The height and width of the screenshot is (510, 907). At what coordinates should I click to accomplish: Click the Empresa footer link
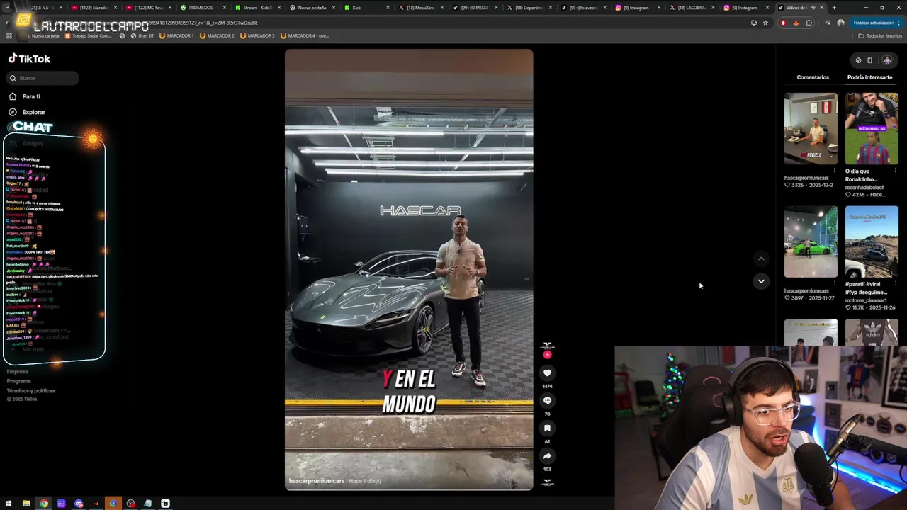(x=18, y=372)
